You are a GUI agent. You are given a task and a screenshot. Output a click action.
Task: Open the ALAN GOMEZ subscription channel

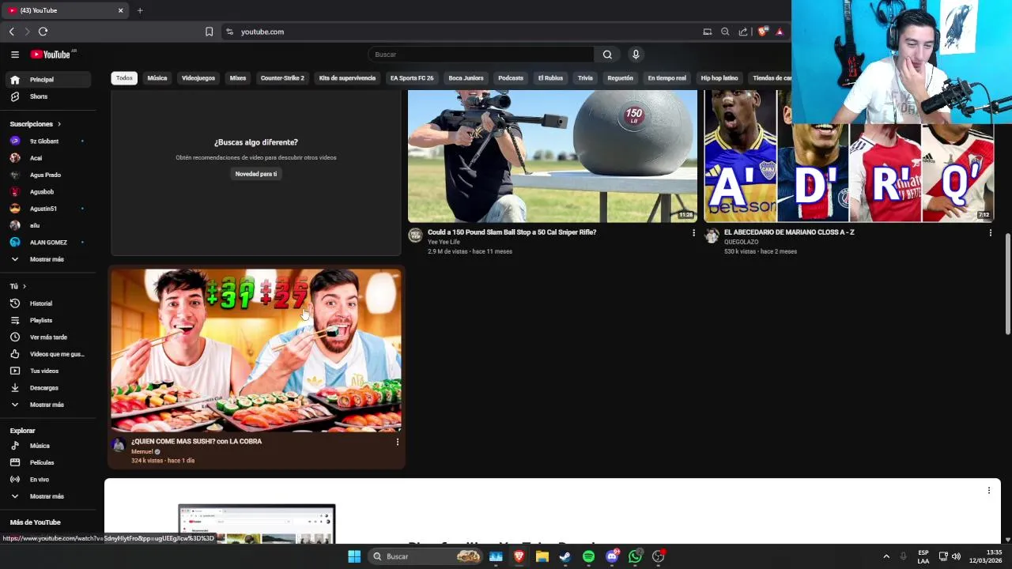[47, 243]
